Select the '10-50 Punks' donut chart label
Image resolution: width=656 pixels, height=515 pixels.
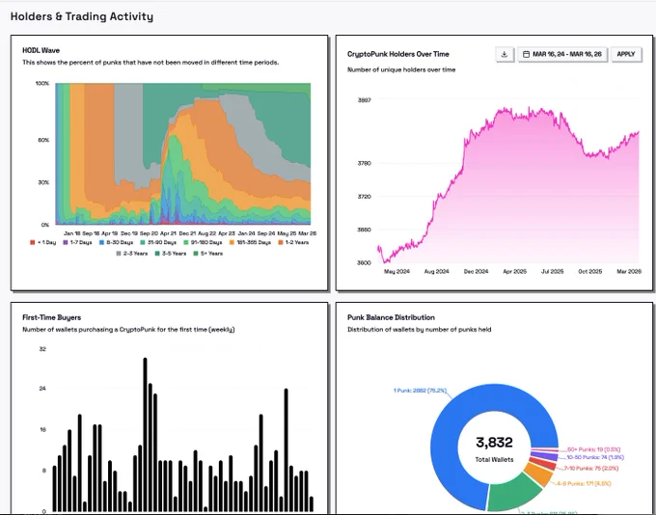coord(595,458)
